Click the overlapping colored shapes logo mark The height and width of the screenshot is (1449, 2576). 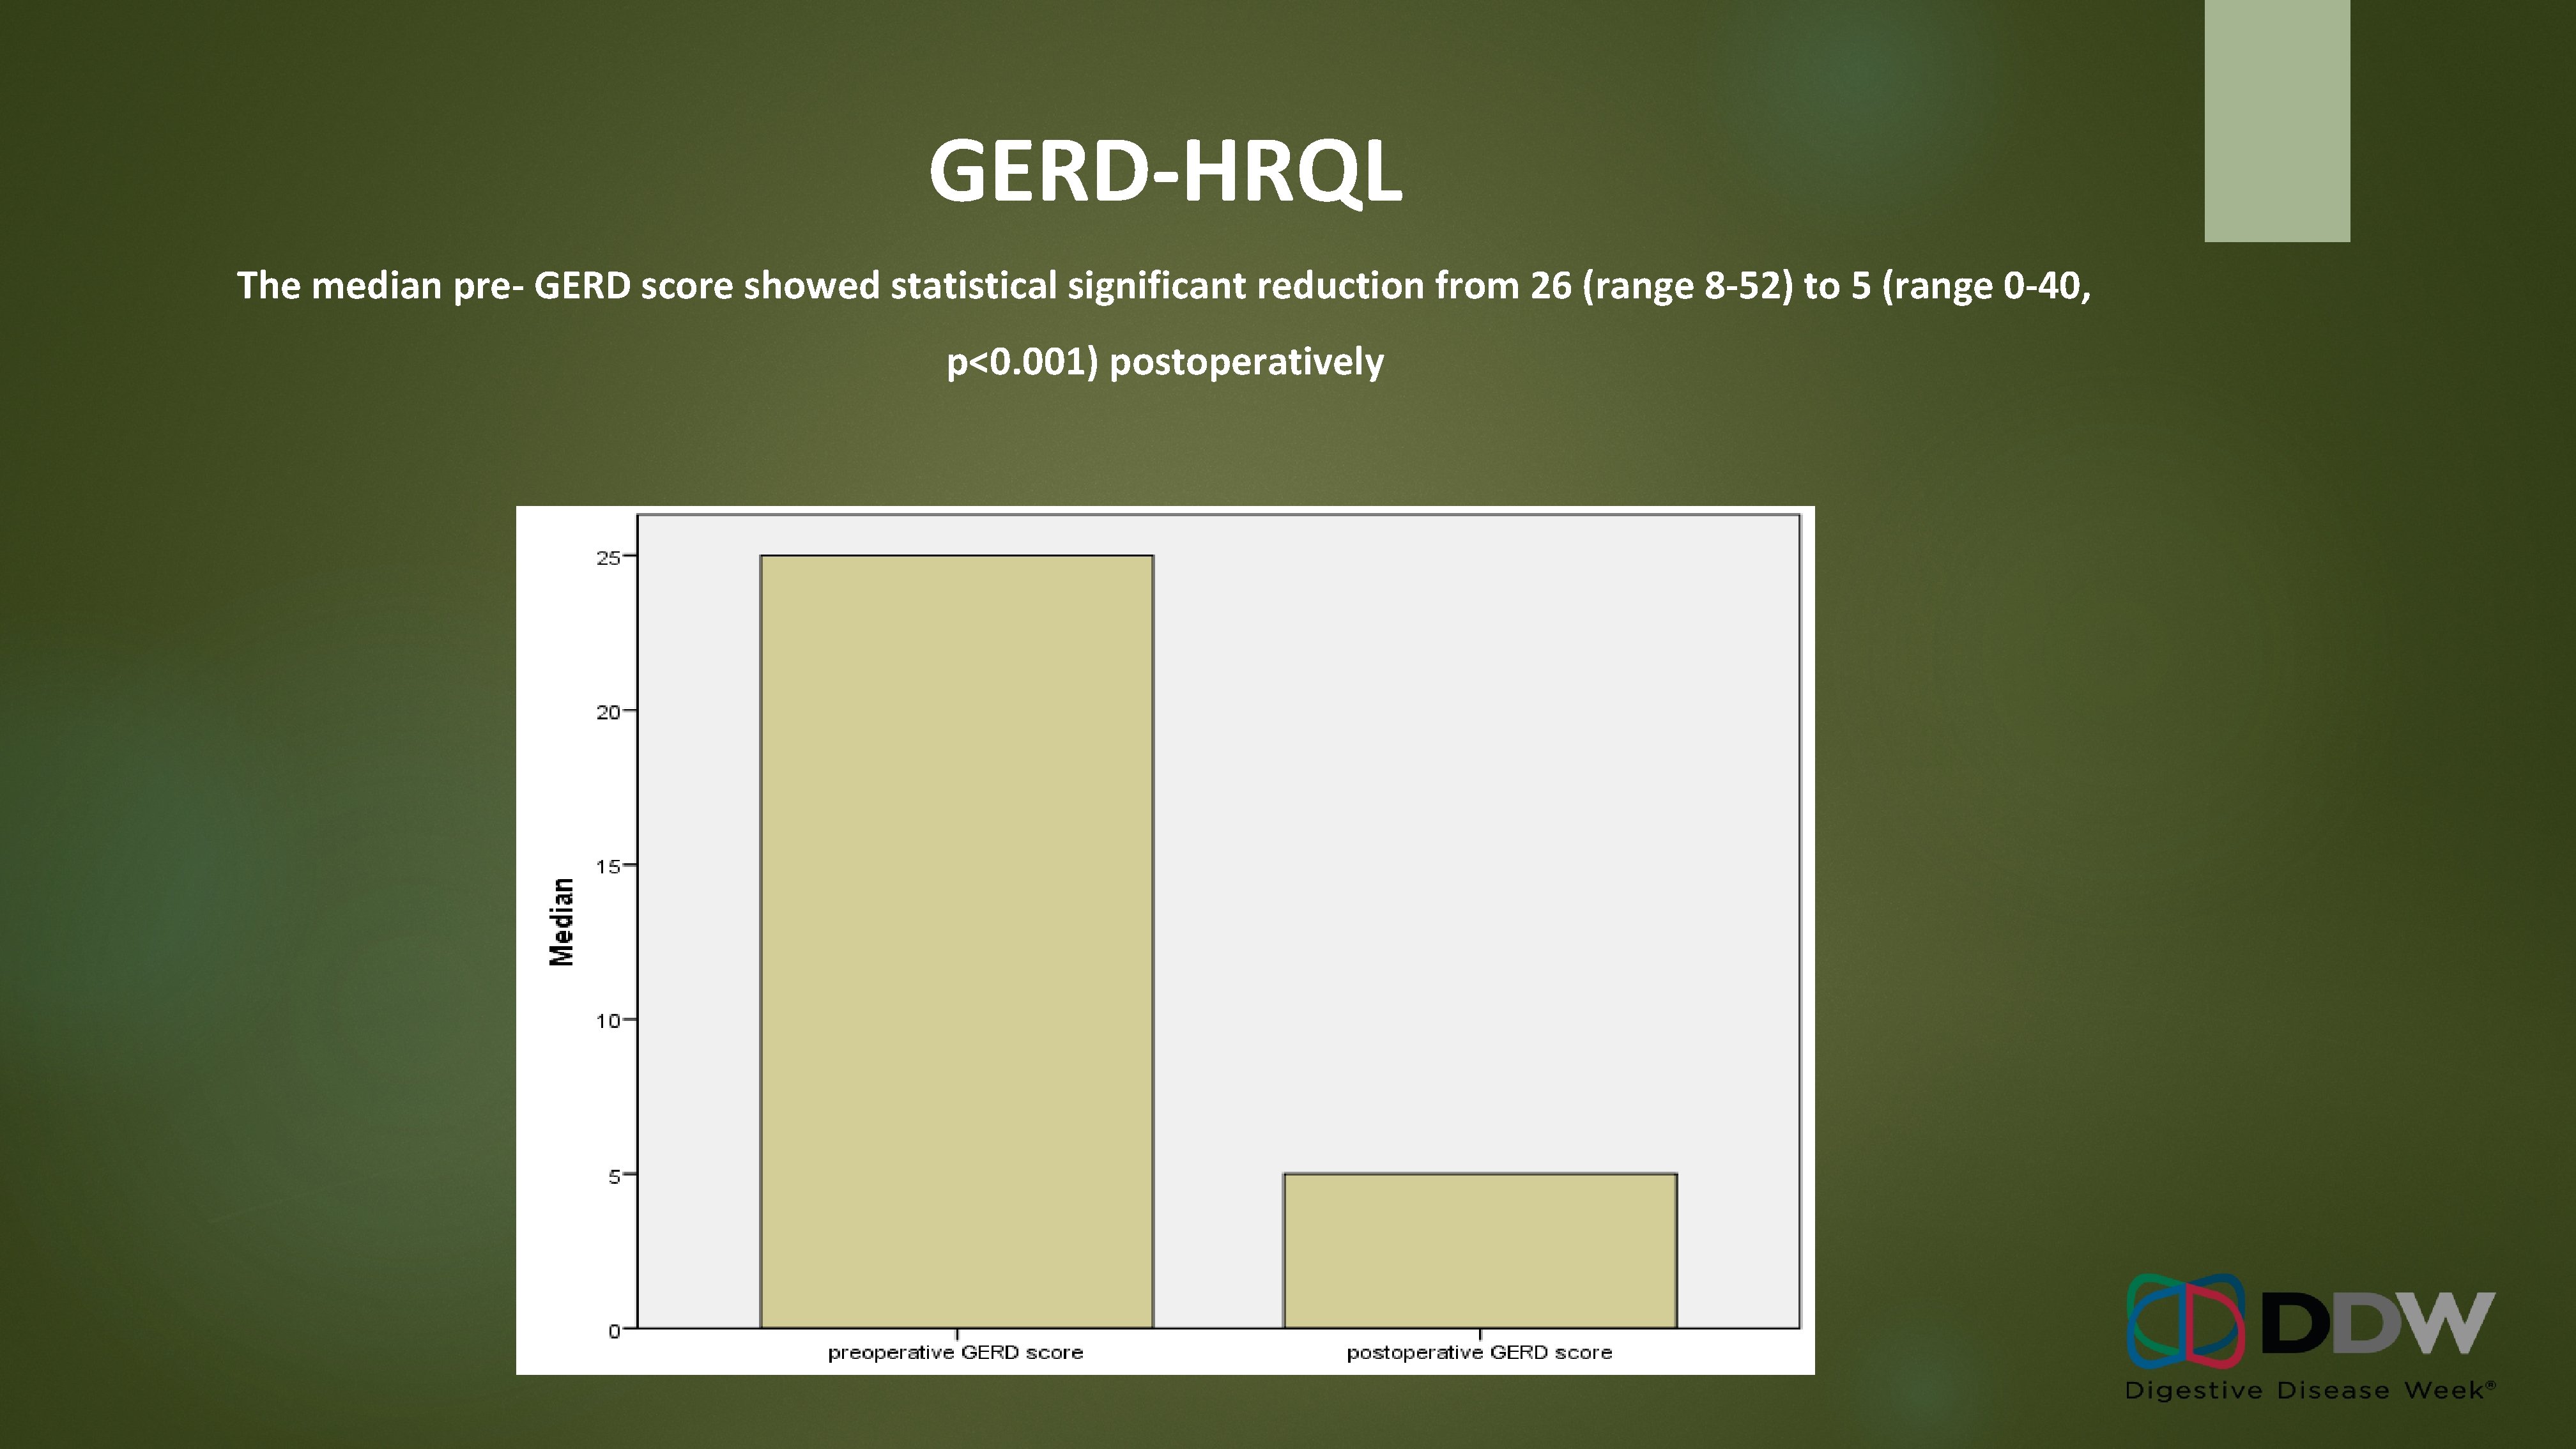point(2185,1320)
